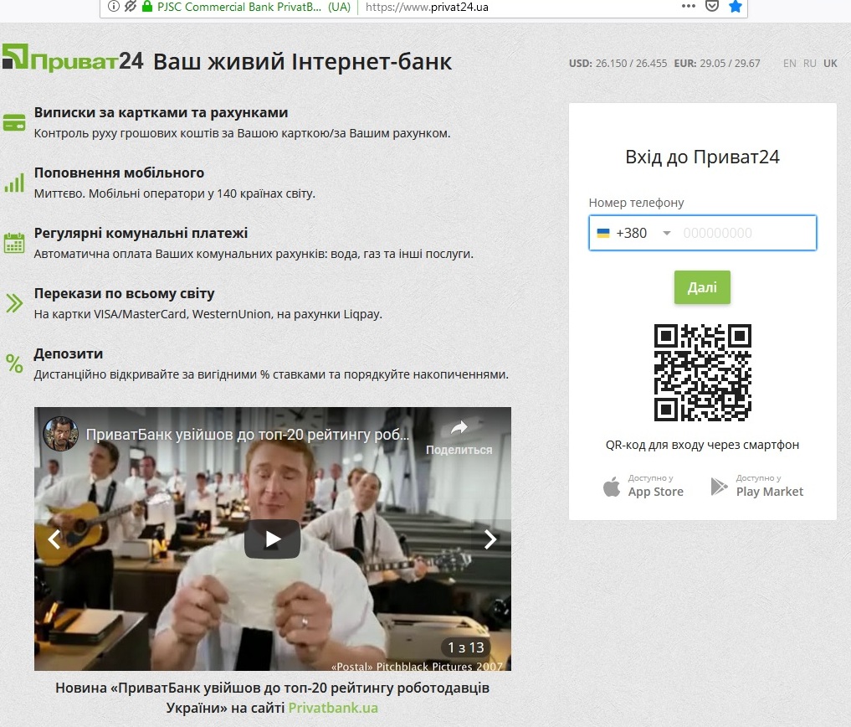Click the mobile top-up signal bars icon
The width and height of the screenshot is (851, 727).
tap(14, 183)
